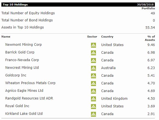The image size is (159, 120).
Task: Click the Top 10 Holdings title bar
Action: [x=78, y=5]
